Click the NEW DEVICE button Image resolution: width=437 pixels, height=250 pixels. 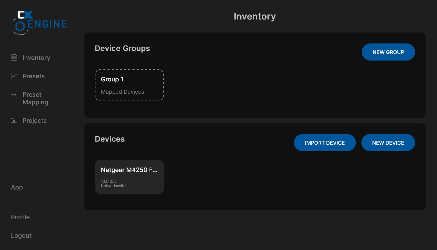click(388, 142)
